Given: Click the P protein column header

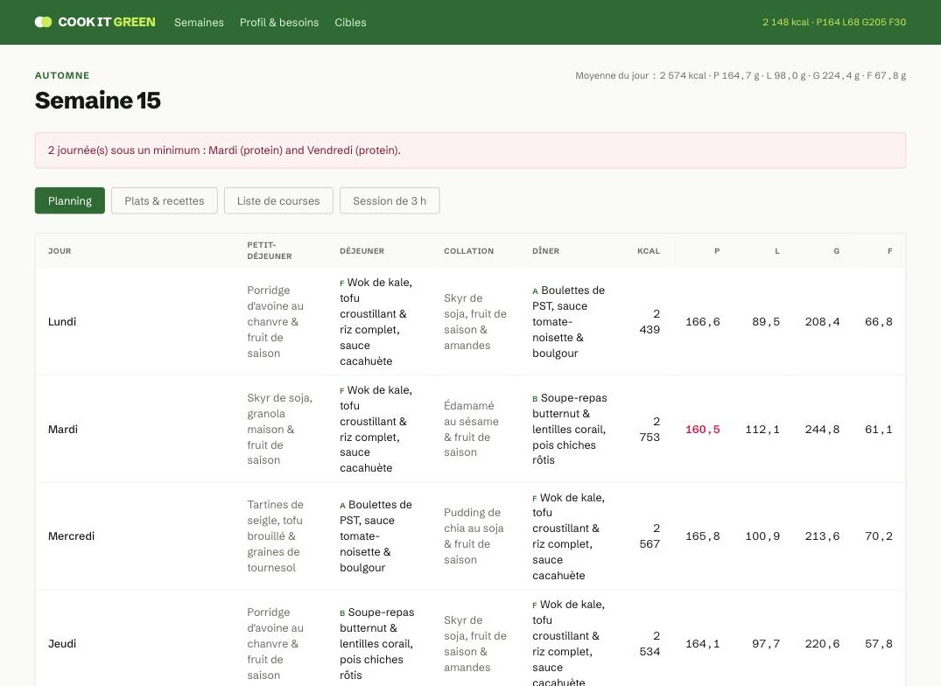Looking at the screenshot, I should click(x=717, y=250).
